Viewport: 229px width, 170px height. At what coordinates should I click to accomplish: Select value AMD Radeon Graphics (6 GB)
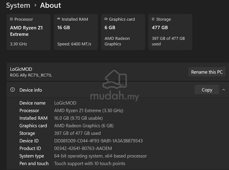click(x=84, y=126)
